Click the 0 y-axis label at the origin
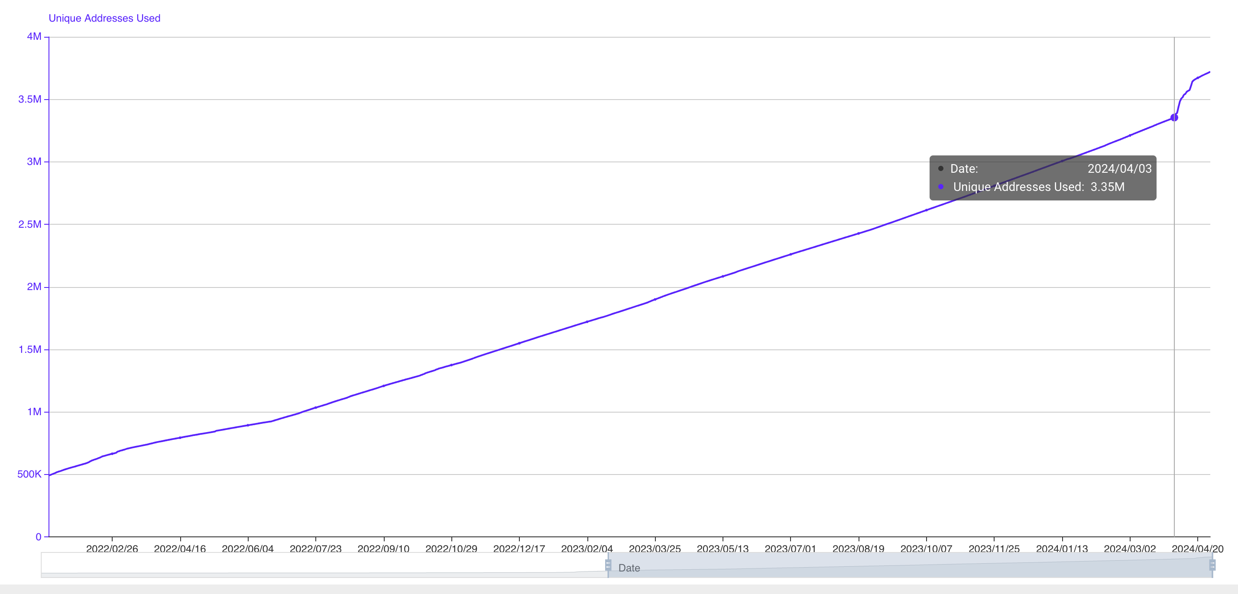The height and width of the screenshot is (594, 1238). point(39,537)
